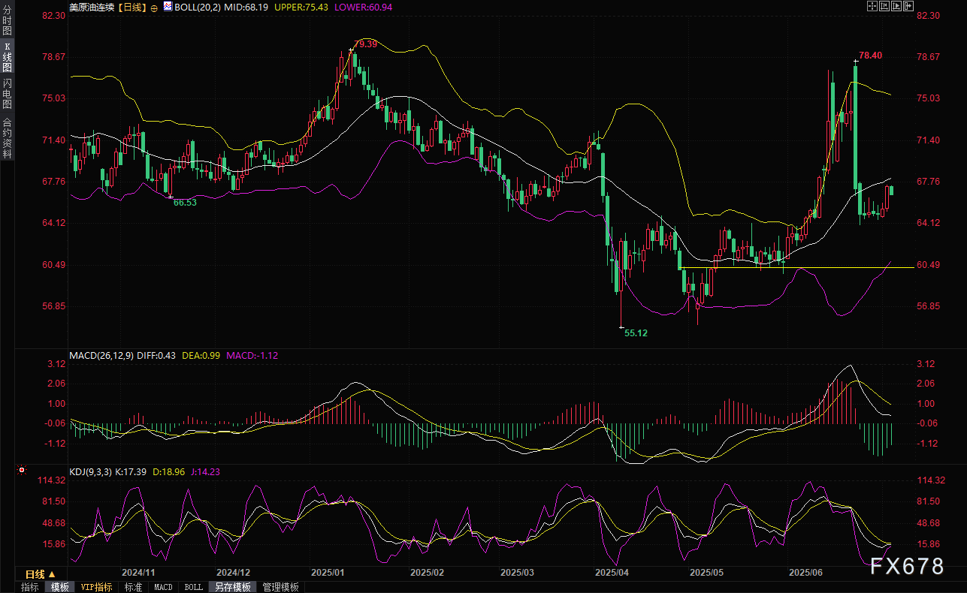Open 合约资料 contract info tab
This screenshot has height=593, width=967.
[7, 137]
